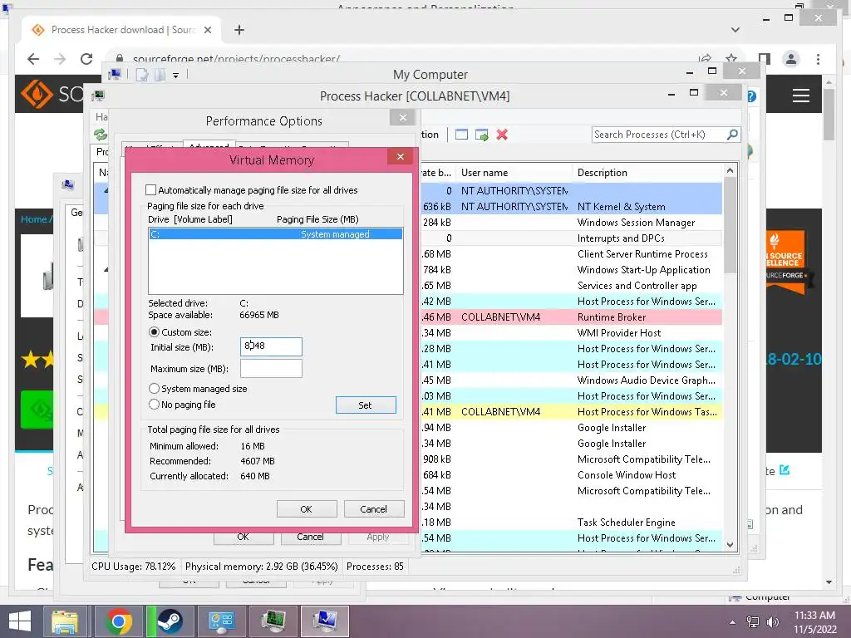
Task: Select the Runtime Broker process row
Action: 571,317
